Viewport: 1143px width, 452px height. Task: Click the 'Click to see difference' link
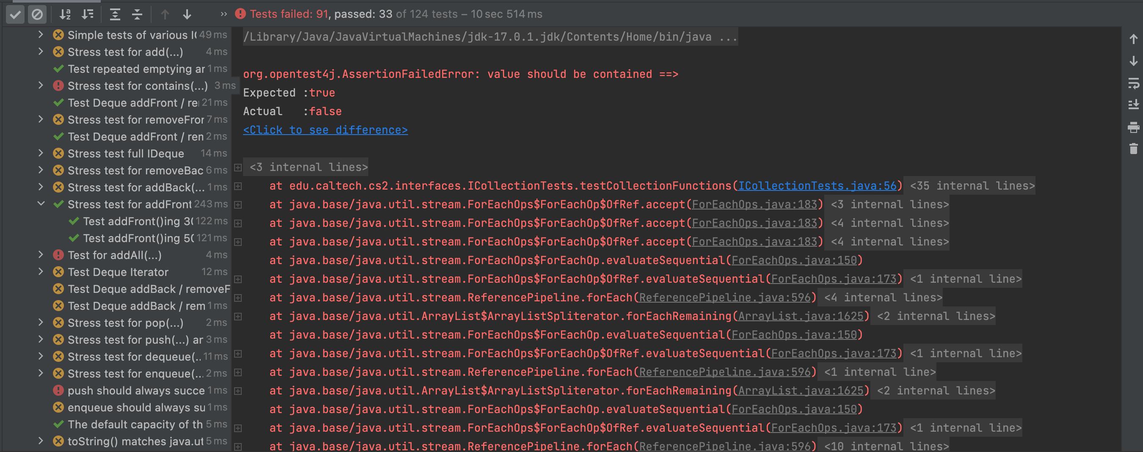click(325, 130)
